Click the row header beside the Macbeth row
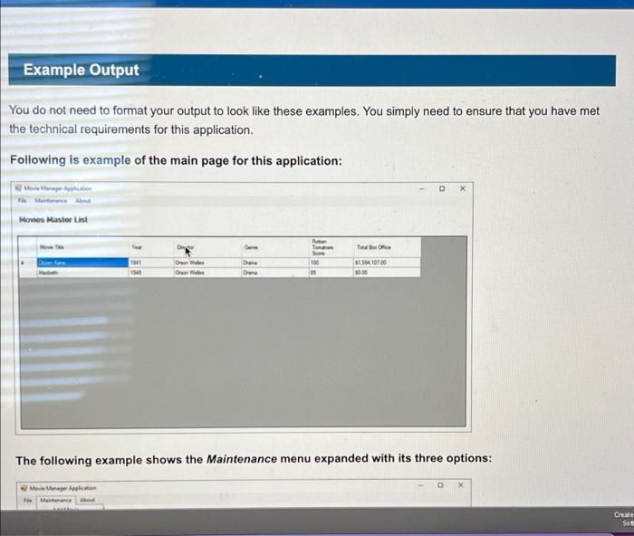Image resolution: width=634 pixels, height=536 pixels. 27,273
